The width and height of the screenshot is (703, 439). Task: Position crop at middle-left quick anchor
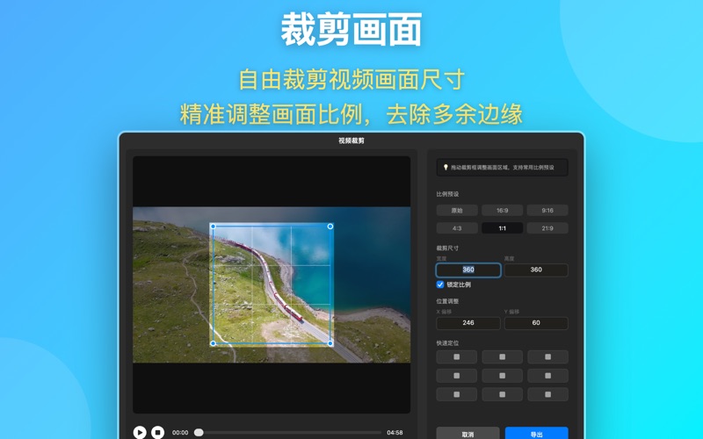click(x=456, y=376)
